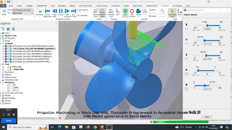Toggle Auto-draw tool lightbulb
Screen dimensions: 232x130
click(x=172, y=13)
